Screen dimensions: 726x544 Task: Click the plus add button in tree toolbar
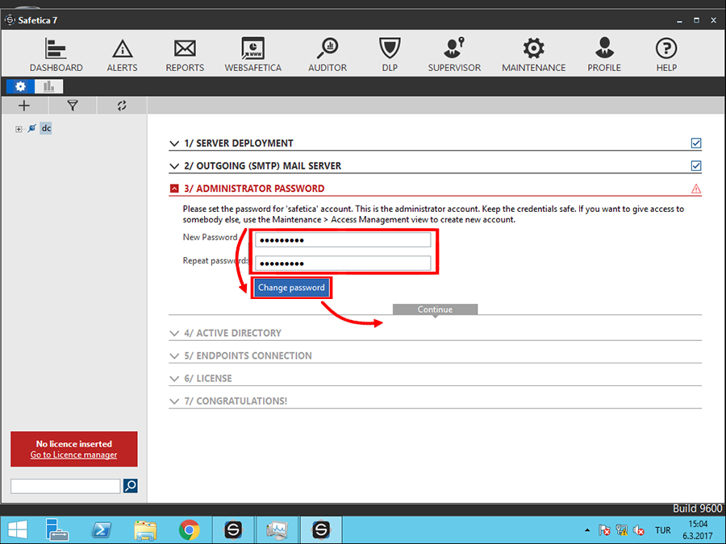24,106
